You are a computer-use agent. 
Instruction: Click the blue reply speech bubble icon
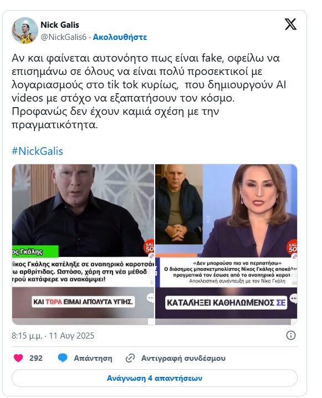point(62,358)
